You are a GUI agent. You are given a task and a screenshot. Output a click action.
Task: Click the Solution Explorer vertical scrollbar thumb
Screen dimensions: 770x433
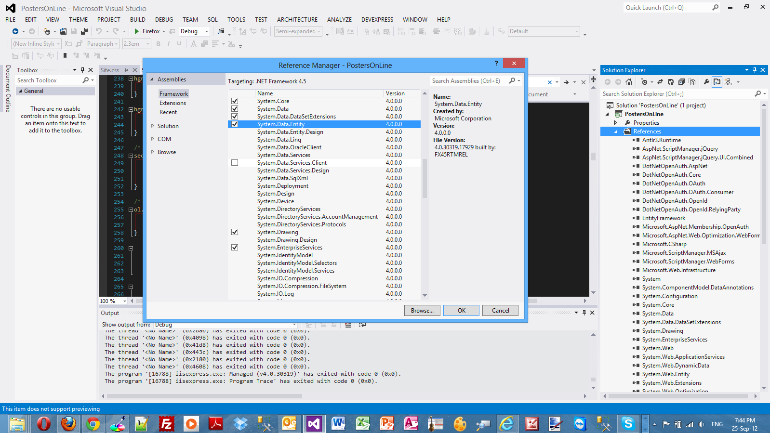[764, 176]
